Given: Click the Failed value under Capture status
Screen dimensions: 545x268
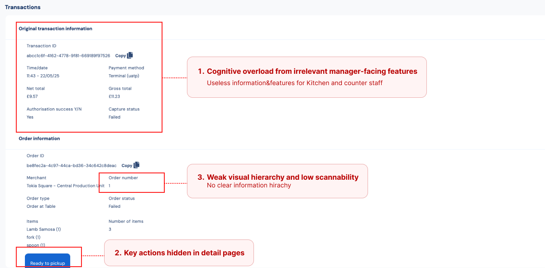Looking at the screenshot, I should pyautogui.click(x=115, y=117).
